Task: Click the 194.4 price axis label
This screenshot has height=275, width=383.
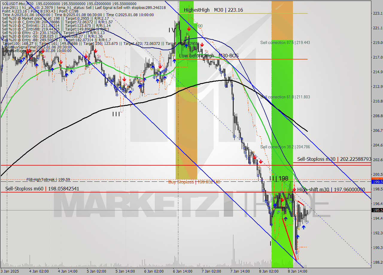Action: [378, 218]
